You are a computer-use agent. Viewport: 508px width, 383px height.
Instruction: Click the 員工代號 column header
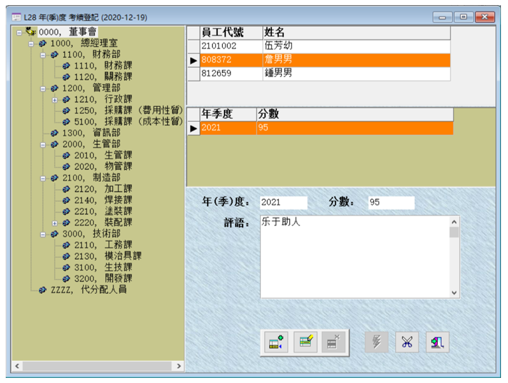[231, 32]
